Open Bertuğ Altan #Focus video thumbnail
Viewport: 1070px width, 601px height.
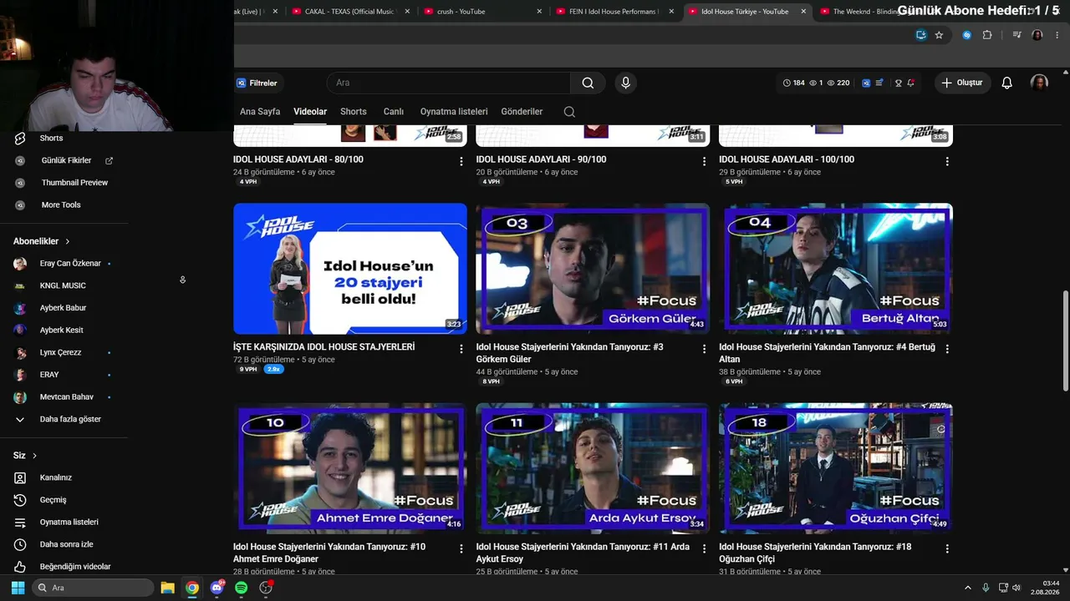pyautogui.click(x=836, y=269)
